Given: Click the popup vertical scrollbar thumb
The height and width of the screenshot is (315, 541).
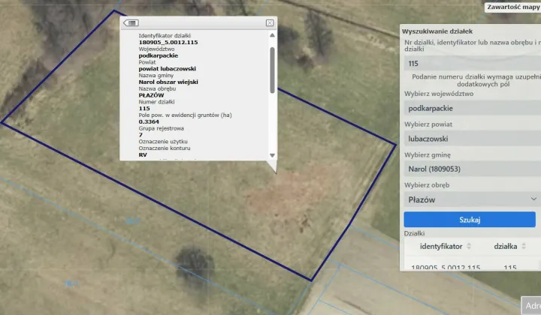Looking at the screenshot, I should click(272, 70).
